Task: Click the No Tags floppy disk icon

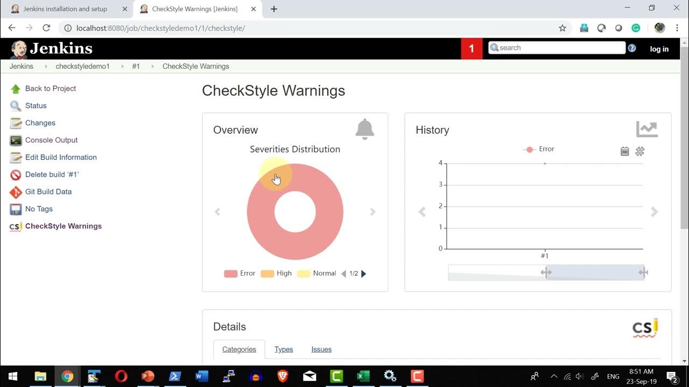Action: click(x=16, y=209)
